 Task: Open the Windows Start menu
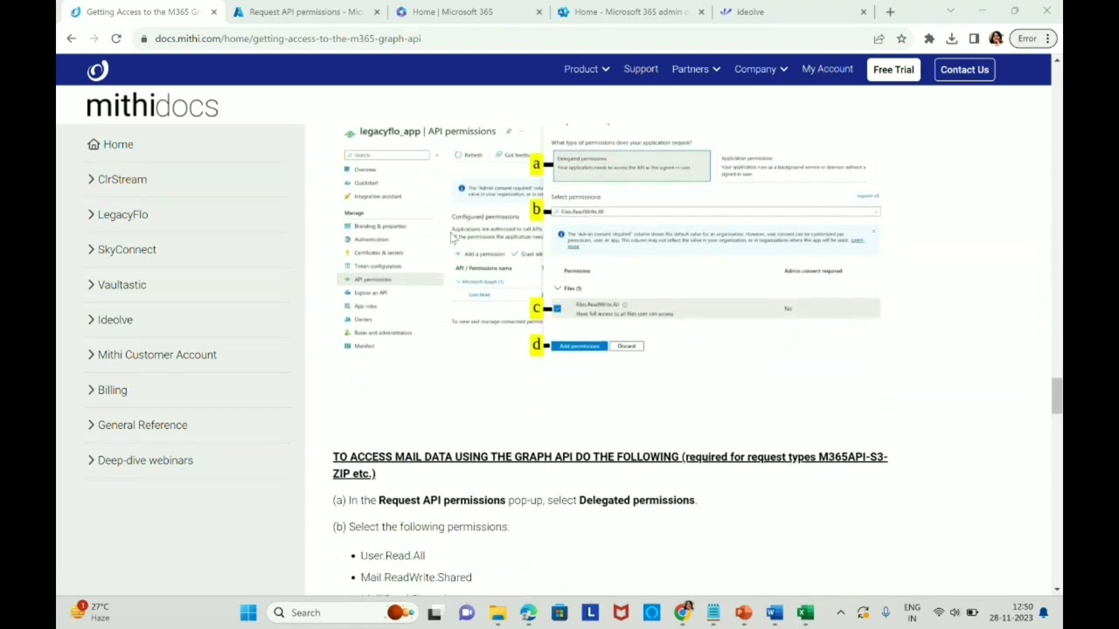tap(248, 612)
